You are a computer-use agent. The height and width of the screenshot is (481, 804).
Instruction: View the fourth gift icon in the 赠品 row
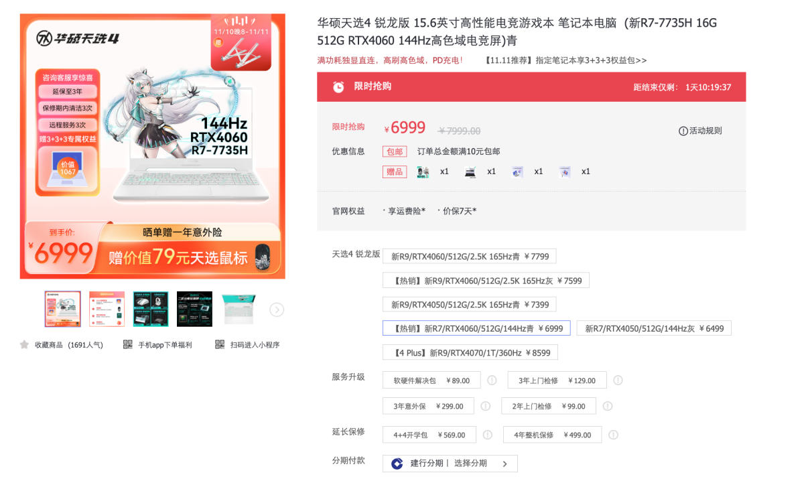click(x=565, y=171)
